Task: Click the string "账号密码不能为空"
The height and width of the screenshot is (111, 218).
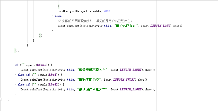Action: coord(93,70)
